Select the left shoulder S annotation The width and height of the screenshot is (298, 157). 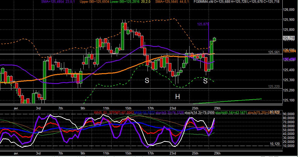(147, 81)
